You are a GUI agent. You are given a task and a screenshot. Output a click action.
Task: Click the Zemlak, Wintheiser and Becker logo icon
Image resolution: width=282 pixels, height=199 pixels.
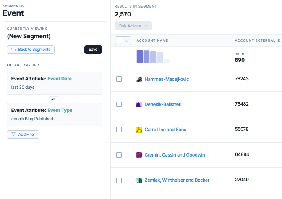139,180
